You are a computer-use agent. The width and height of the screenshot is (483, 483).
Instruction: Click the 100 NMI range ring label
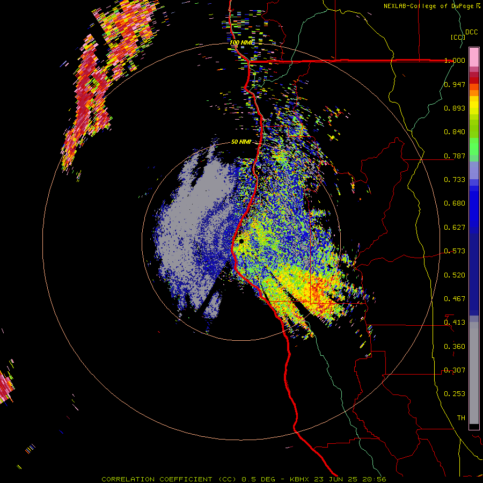tap(241, 42)
